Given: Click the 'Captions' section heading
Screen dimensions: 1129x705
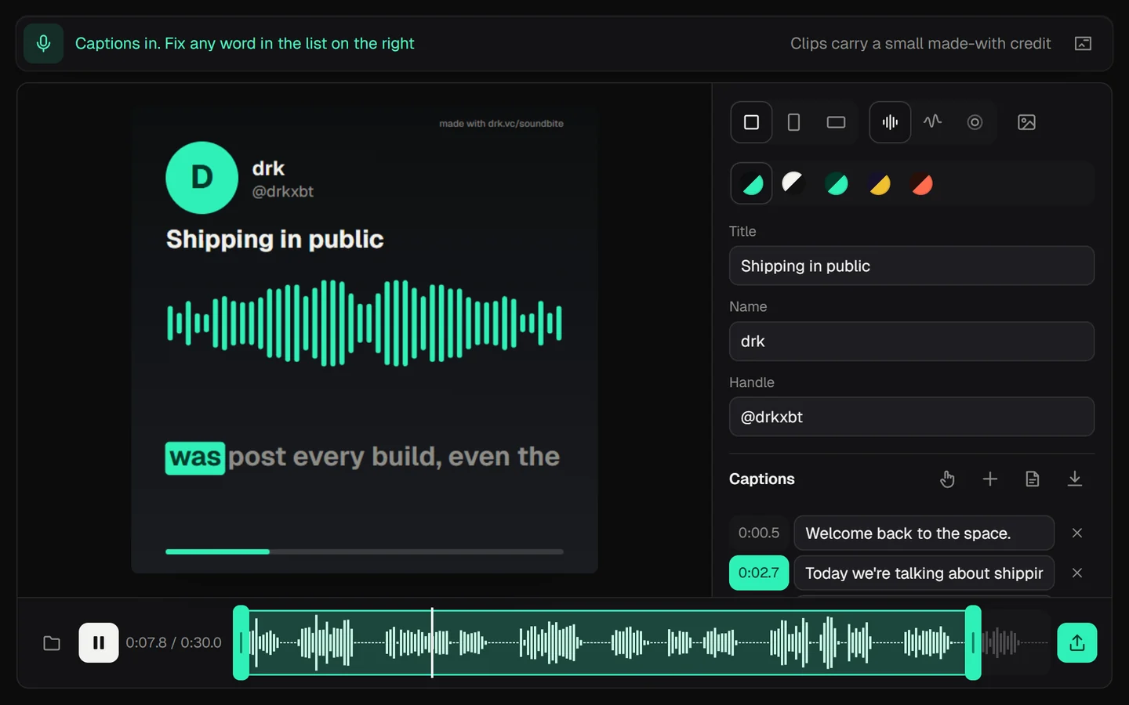Looking at the screenshot, I should tap(762, 479).
